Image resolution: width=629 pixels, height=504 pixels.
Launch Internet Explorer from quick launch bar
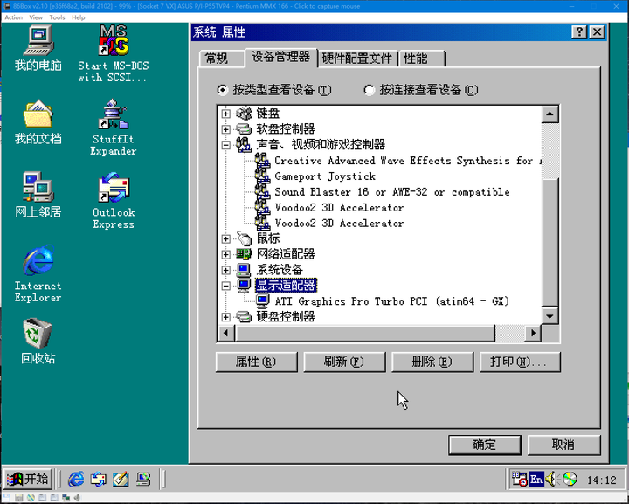(76, 479)
